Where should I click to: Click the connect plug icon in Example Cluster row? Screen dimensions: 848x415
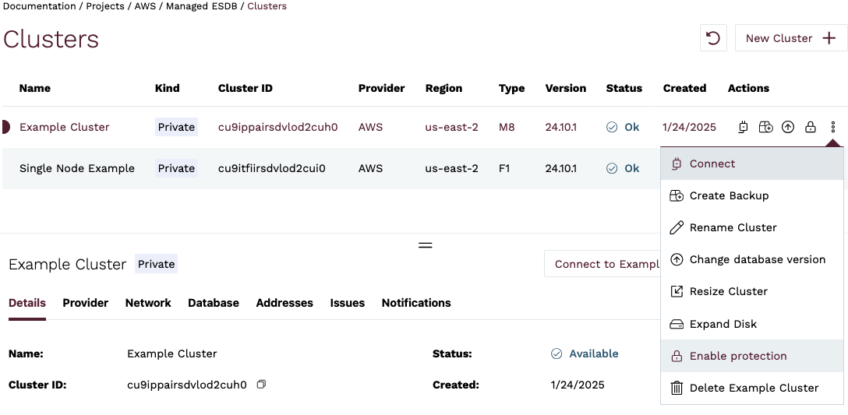pos(744,127)
